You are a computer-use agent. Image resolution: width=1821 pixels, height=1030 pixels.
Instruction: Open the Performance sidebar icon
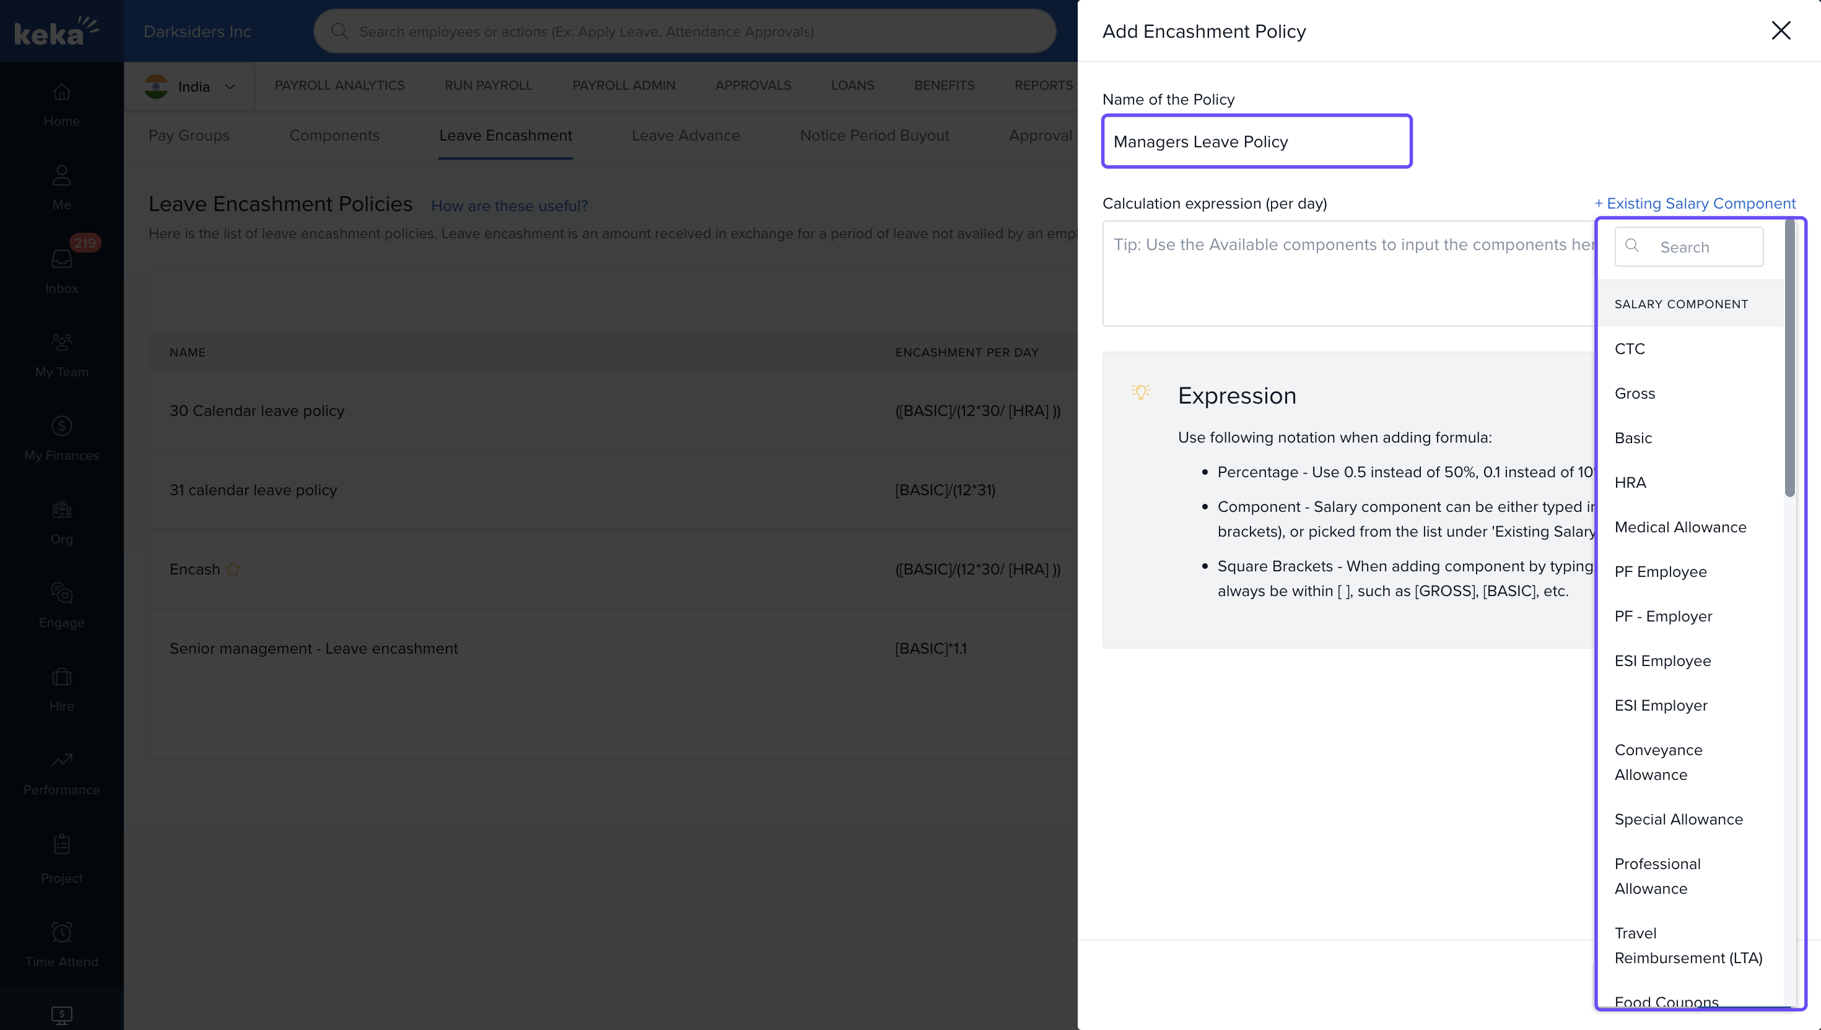tap(61, 761)
